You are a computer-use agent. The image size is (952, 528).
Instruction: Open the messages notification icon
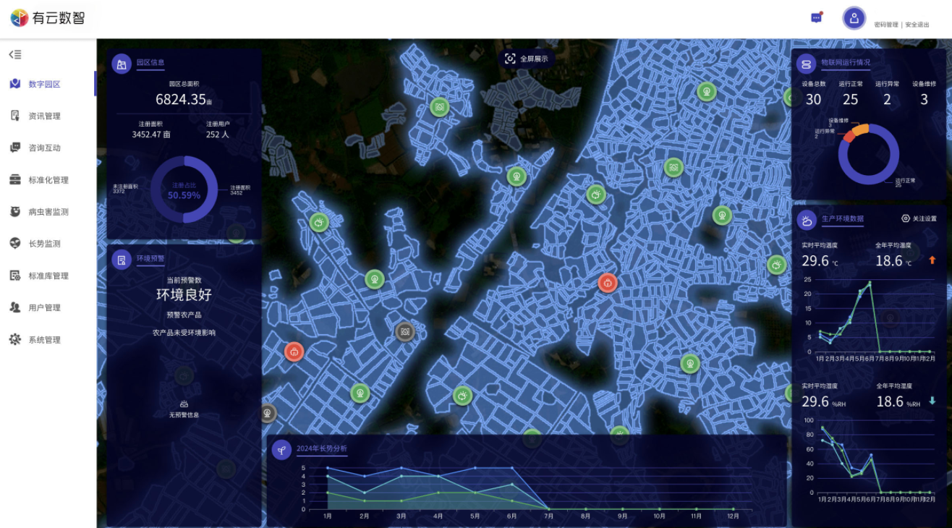816,18
